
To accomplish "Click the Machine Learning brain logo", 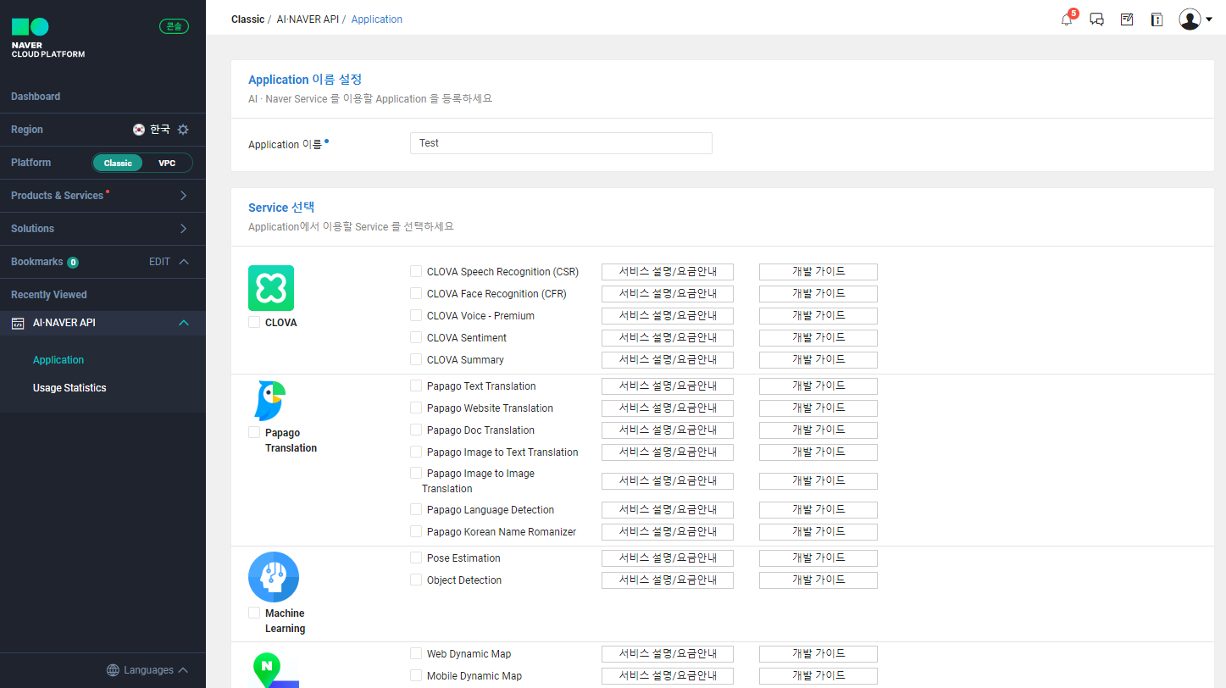I will [x=274, y=577].
